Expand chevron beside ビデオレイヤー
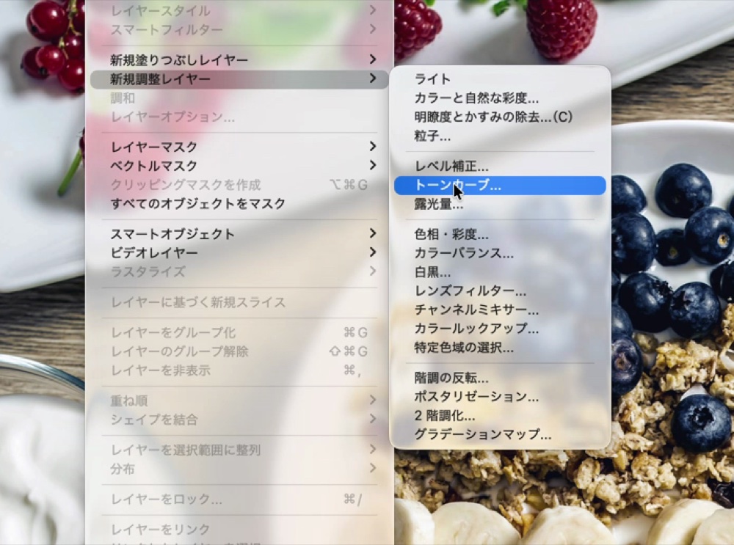 tap(373, 252)
